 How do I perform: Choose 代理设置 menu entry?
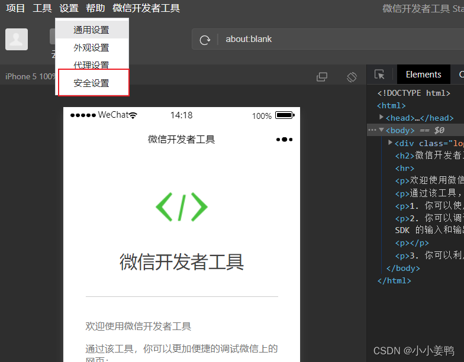[92, 64]
